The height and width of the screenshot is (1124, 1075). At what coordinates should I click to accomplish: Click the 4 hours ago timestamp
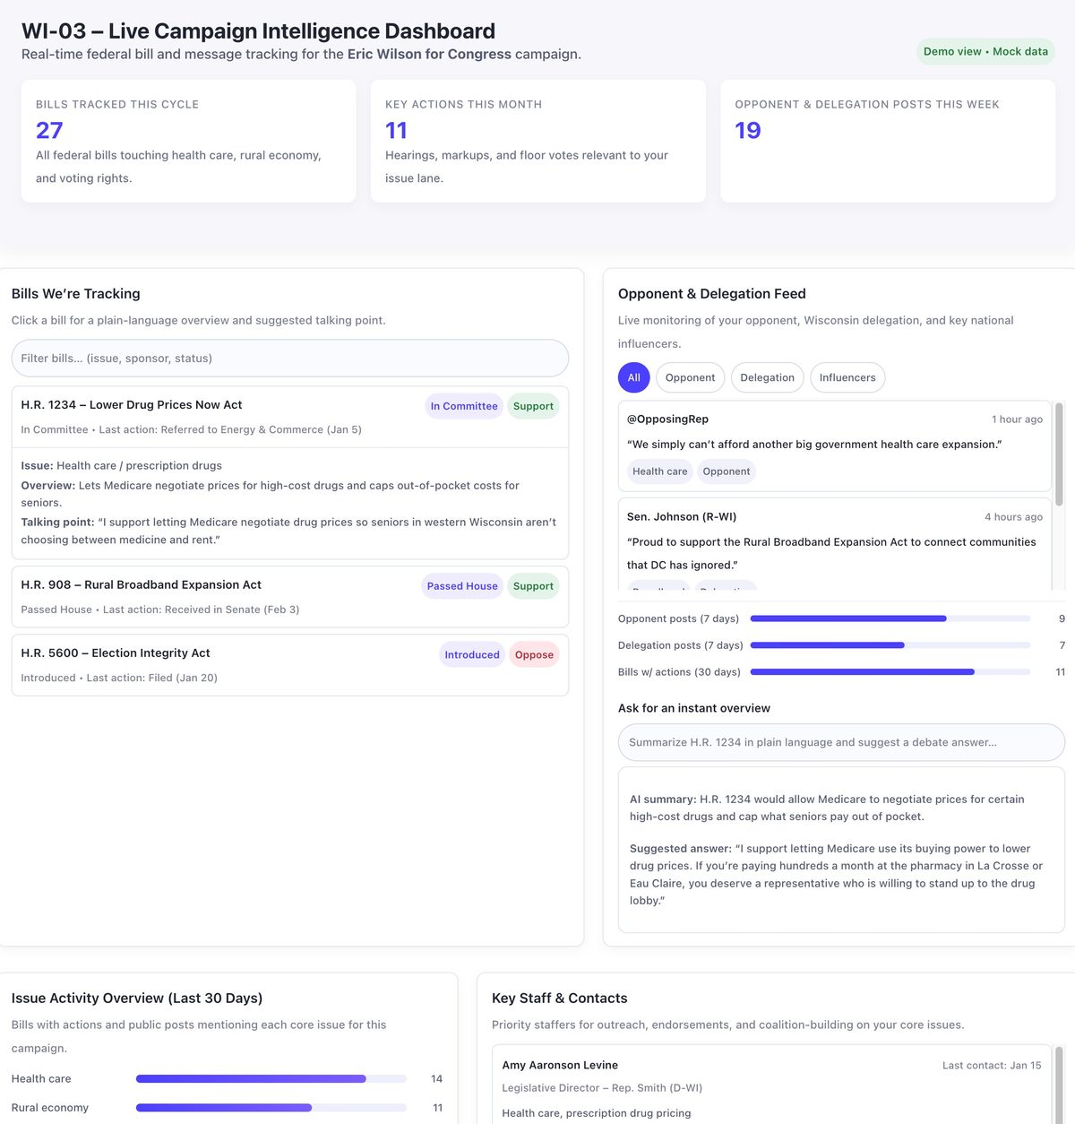(x=1013, y=517)
